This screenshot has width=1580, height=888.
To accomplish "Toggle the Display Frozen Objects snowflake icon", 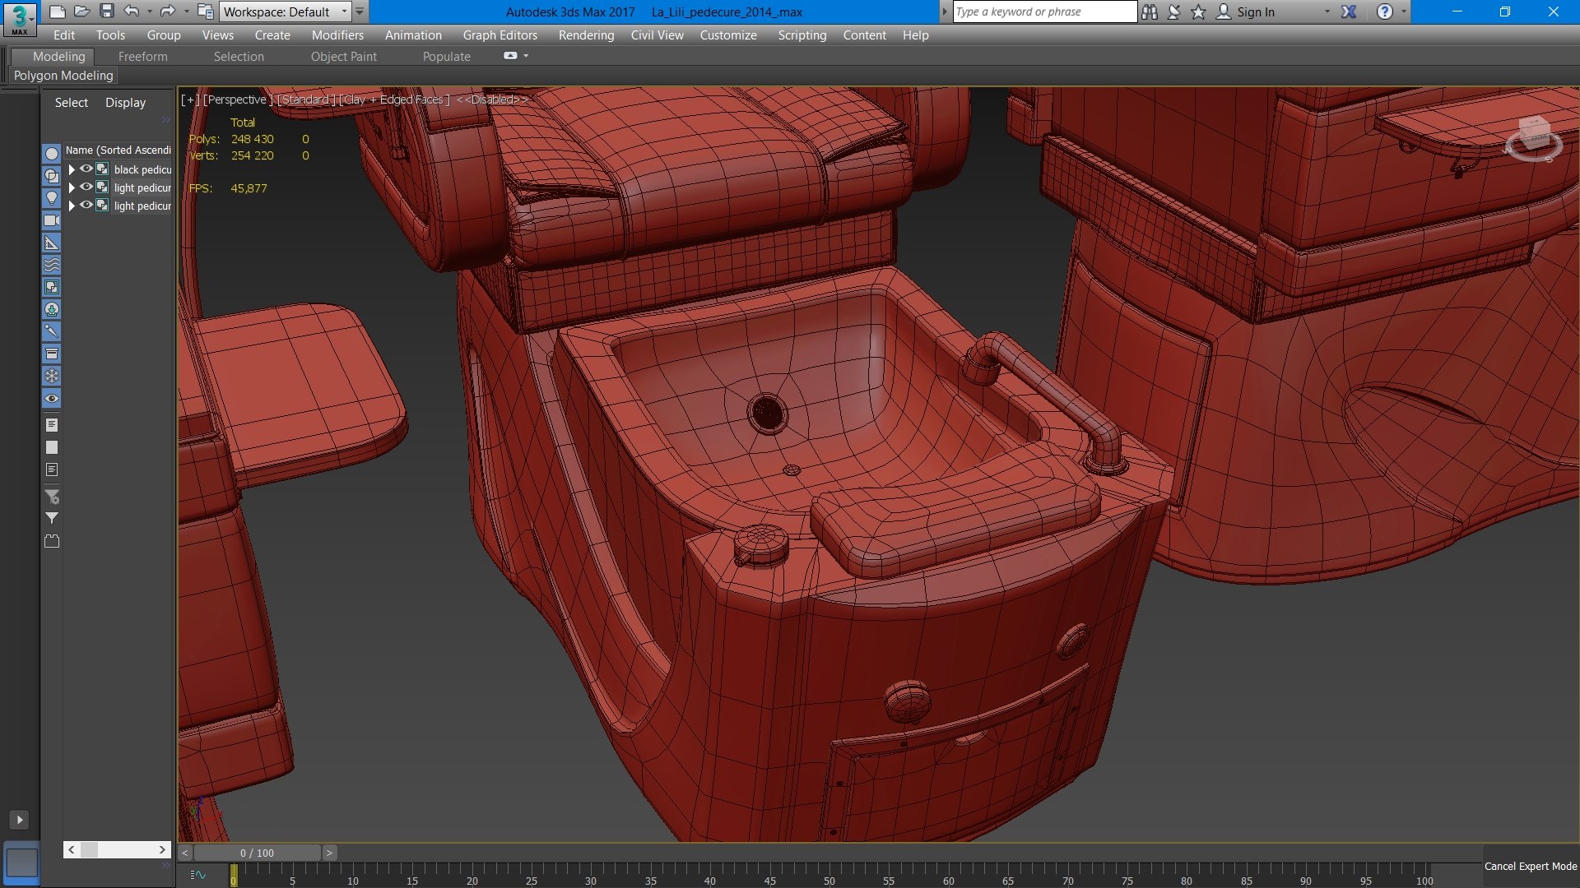I will pyautogui.click(x=52, y=376).
